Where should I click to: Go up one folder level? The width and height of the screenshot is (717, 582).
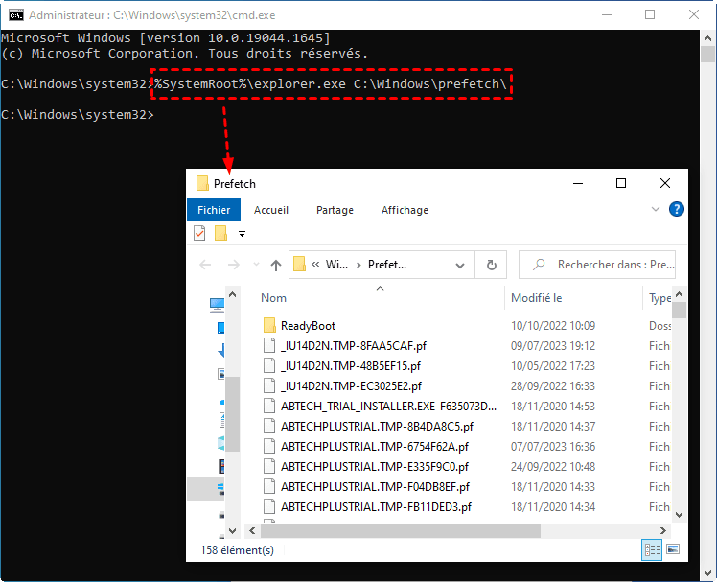click(x=276, y=265)
